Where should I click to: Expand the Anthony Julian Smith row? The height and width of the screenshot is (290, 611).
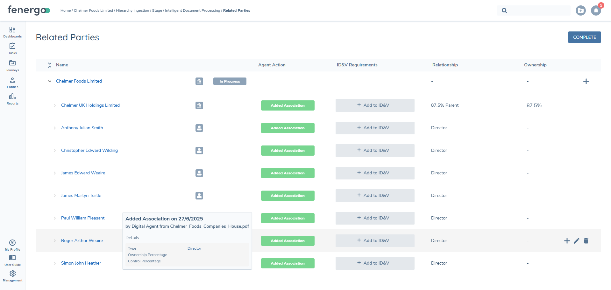click(54, 128)
